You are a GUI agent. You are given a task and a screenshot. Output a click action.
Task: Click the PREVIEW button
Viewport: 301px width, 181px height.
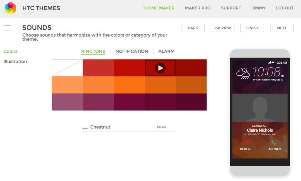(222, 28)
